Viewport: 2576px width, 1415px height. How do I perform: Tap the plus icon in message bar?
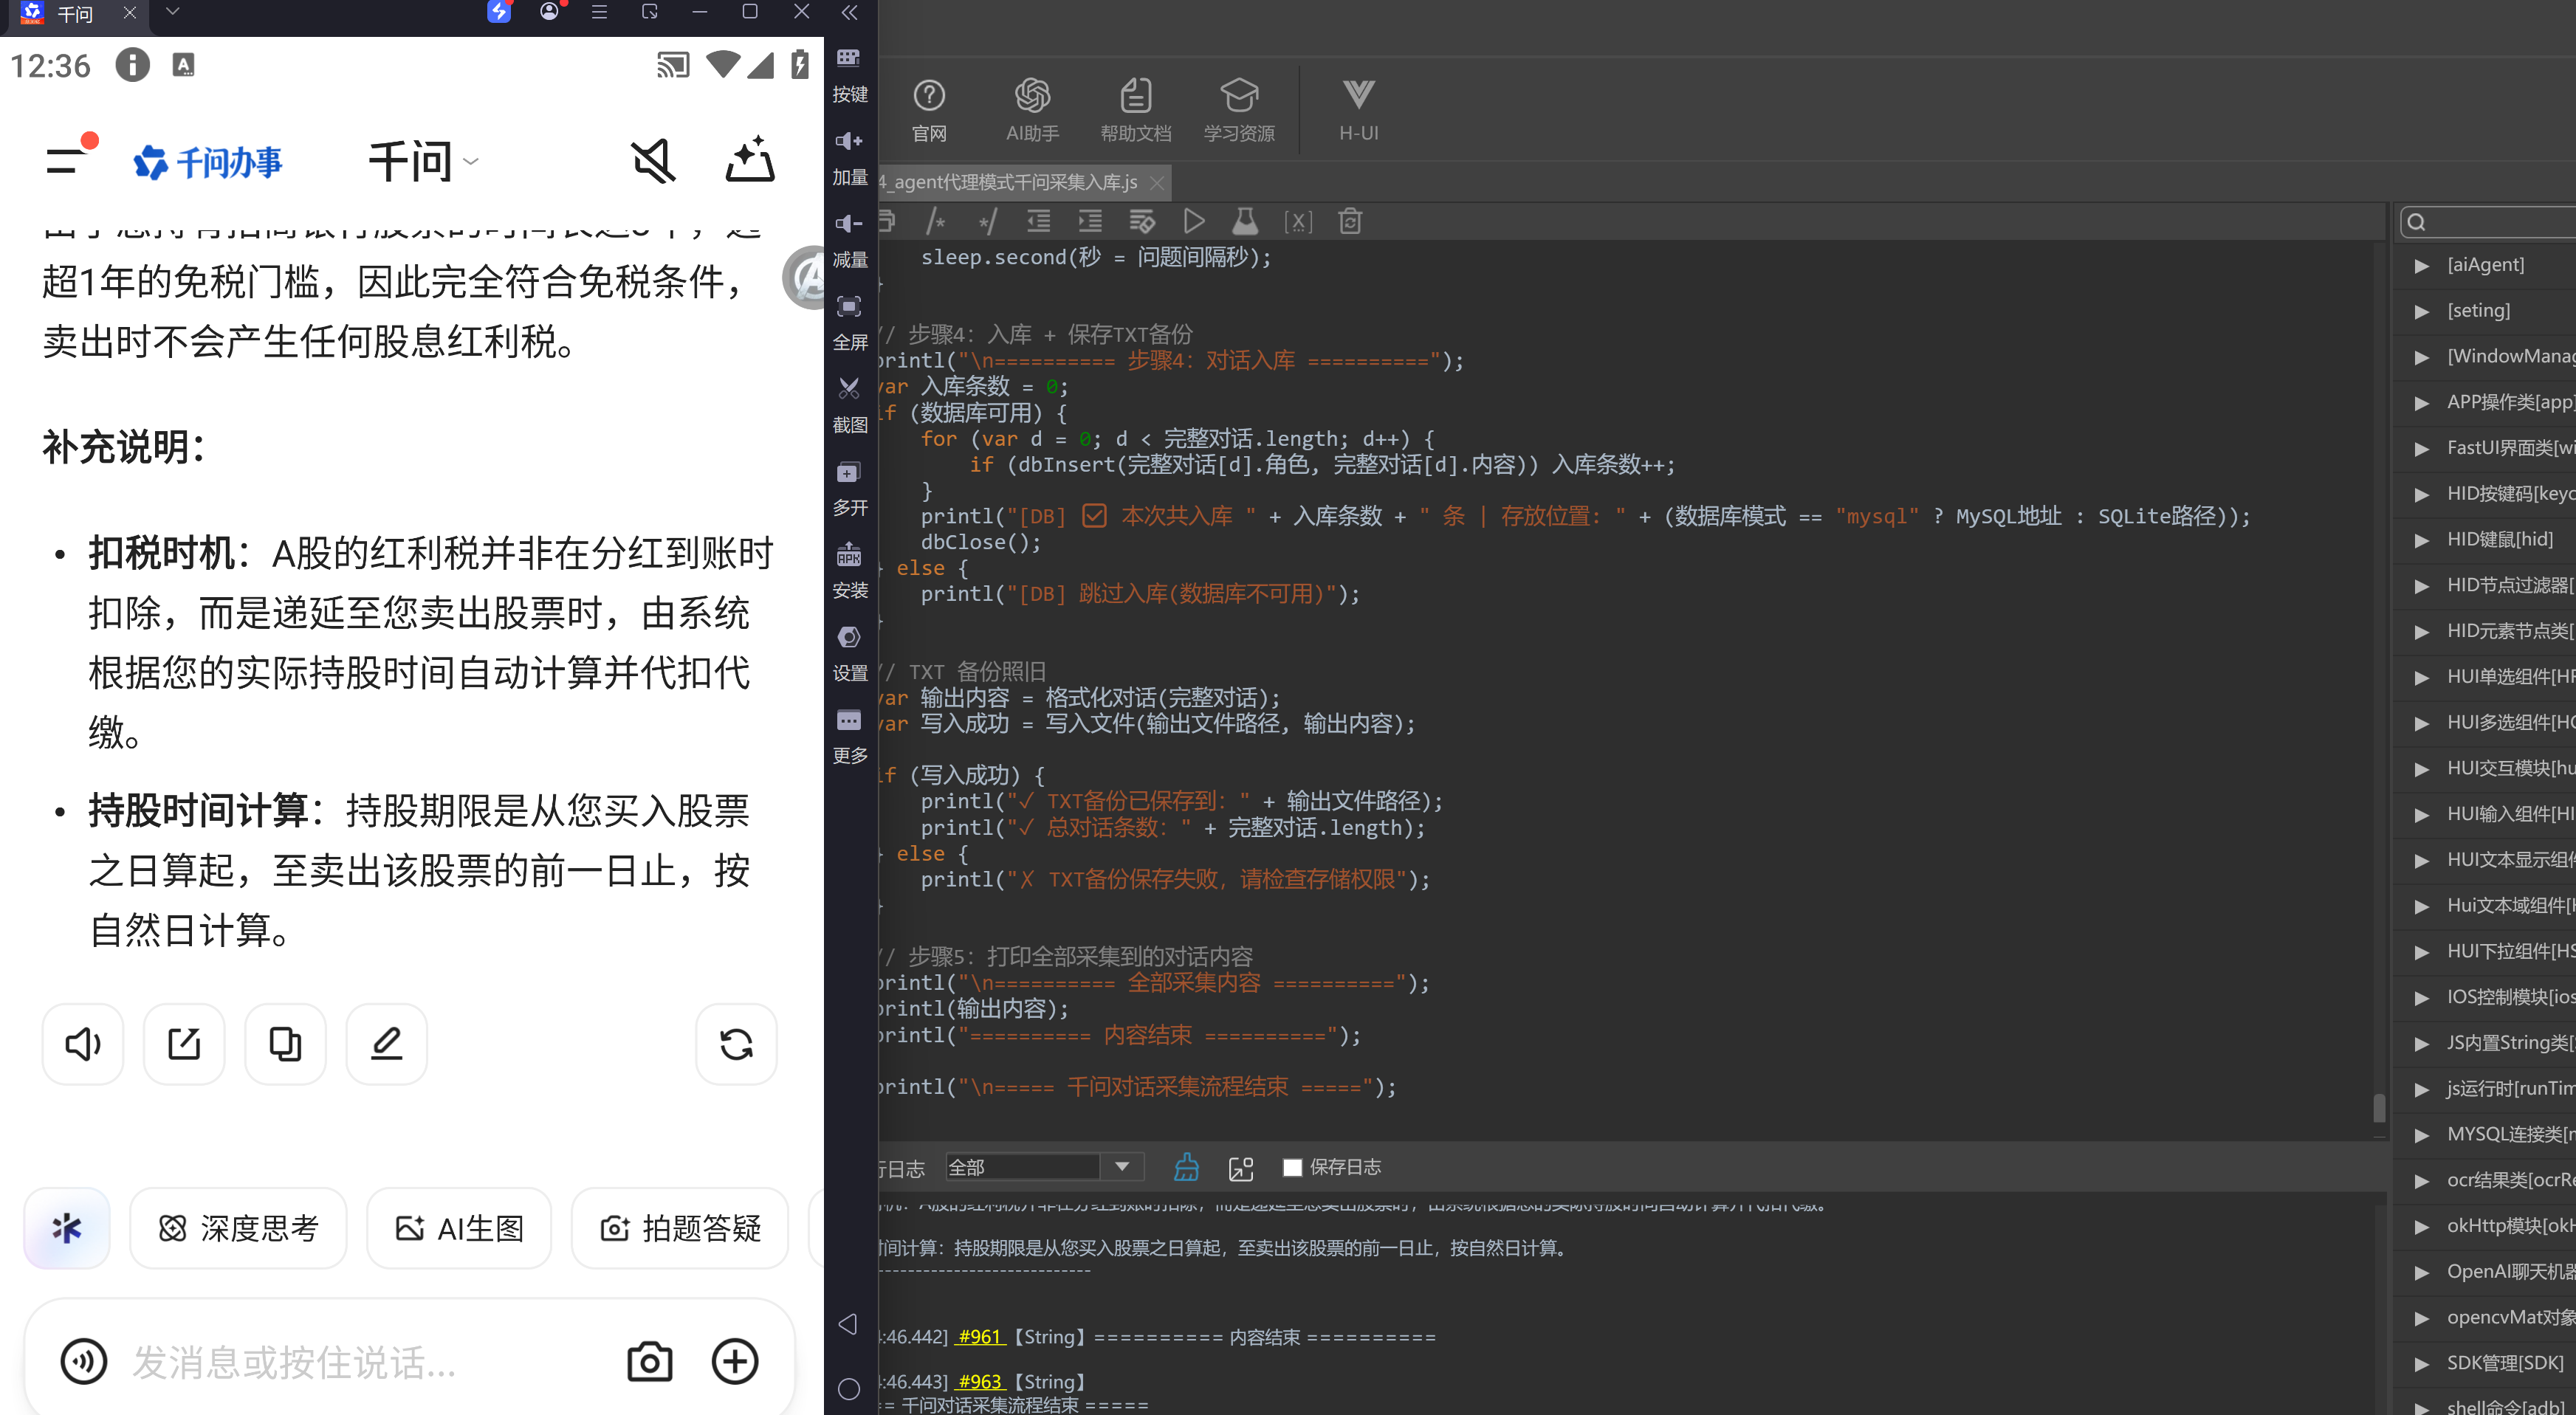735,1361
